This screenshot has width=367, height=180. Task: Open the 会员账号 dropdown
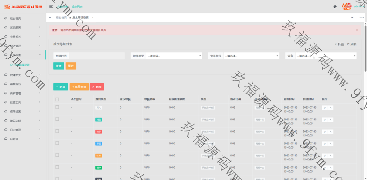(x=251, y=56)
